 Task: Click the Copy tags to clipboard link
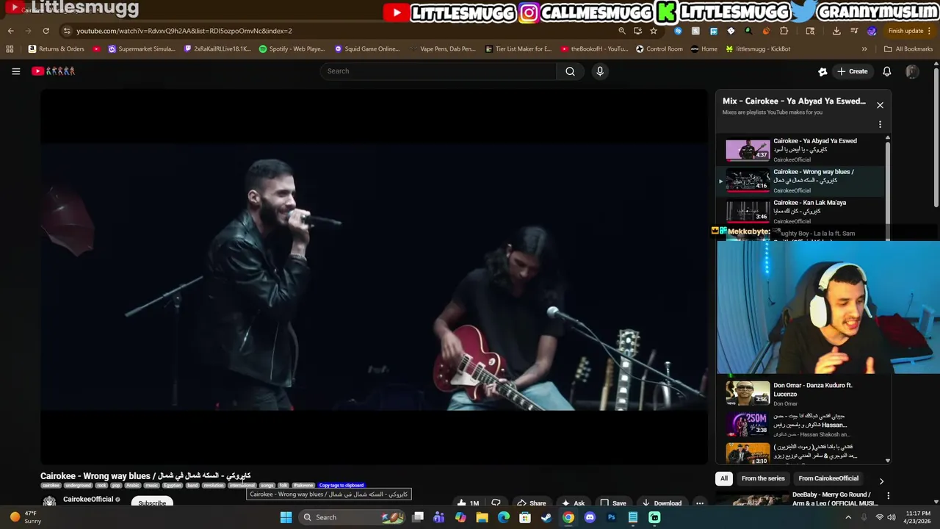[x=341, y=486]
